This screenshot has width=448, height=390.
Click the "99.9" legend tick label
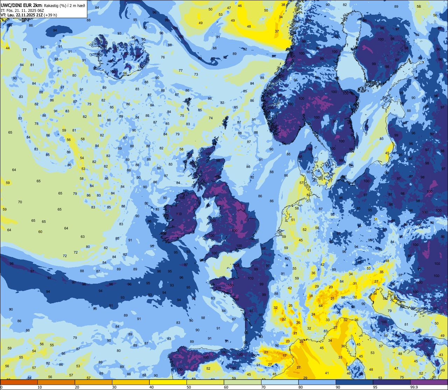tap(414, 387)
